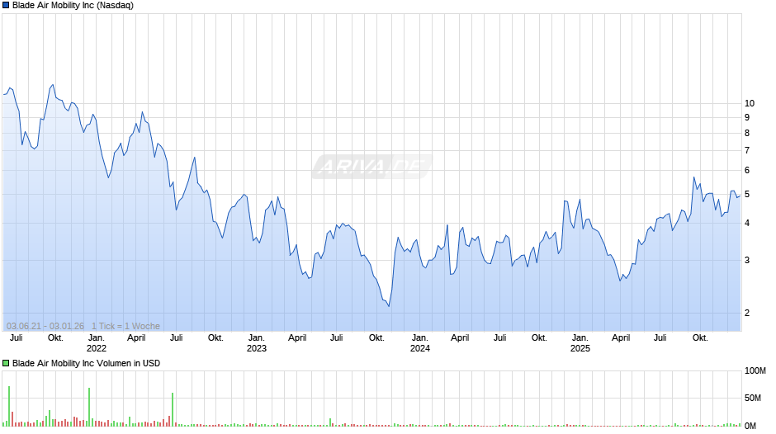Click price axis label 10
Image resolution: width=776 pixels, height=434 pixels.
tap(750, 103)
